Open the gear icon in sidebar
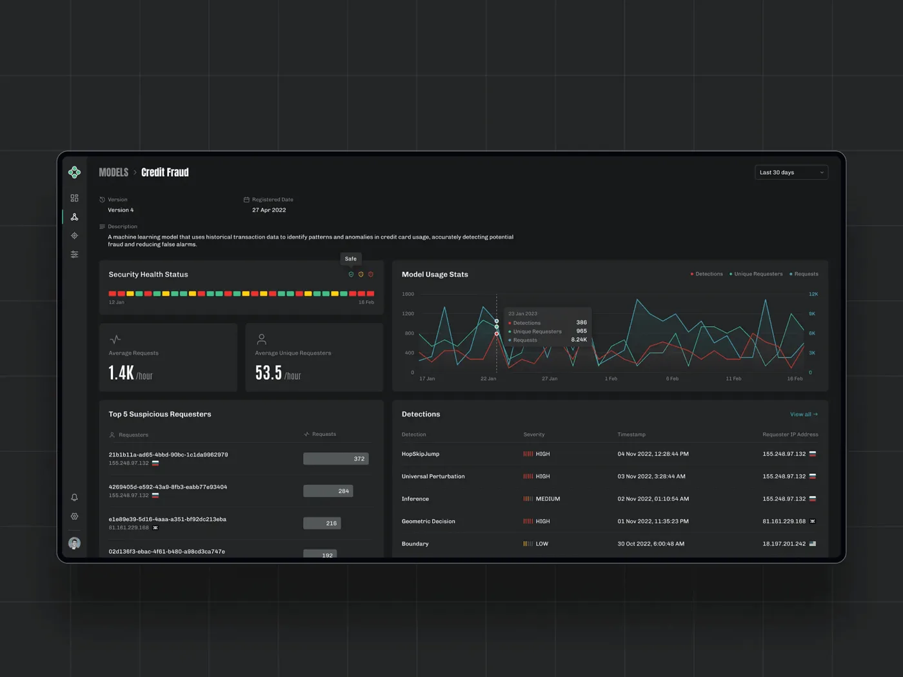This screenshot has height=677, width=903. [74, 516]
